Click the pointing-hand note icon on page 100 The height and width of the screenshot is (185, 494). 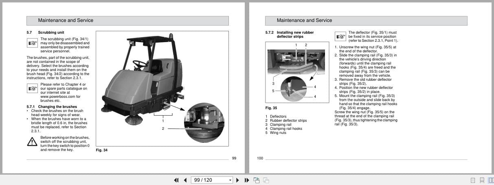coord(340,37)
